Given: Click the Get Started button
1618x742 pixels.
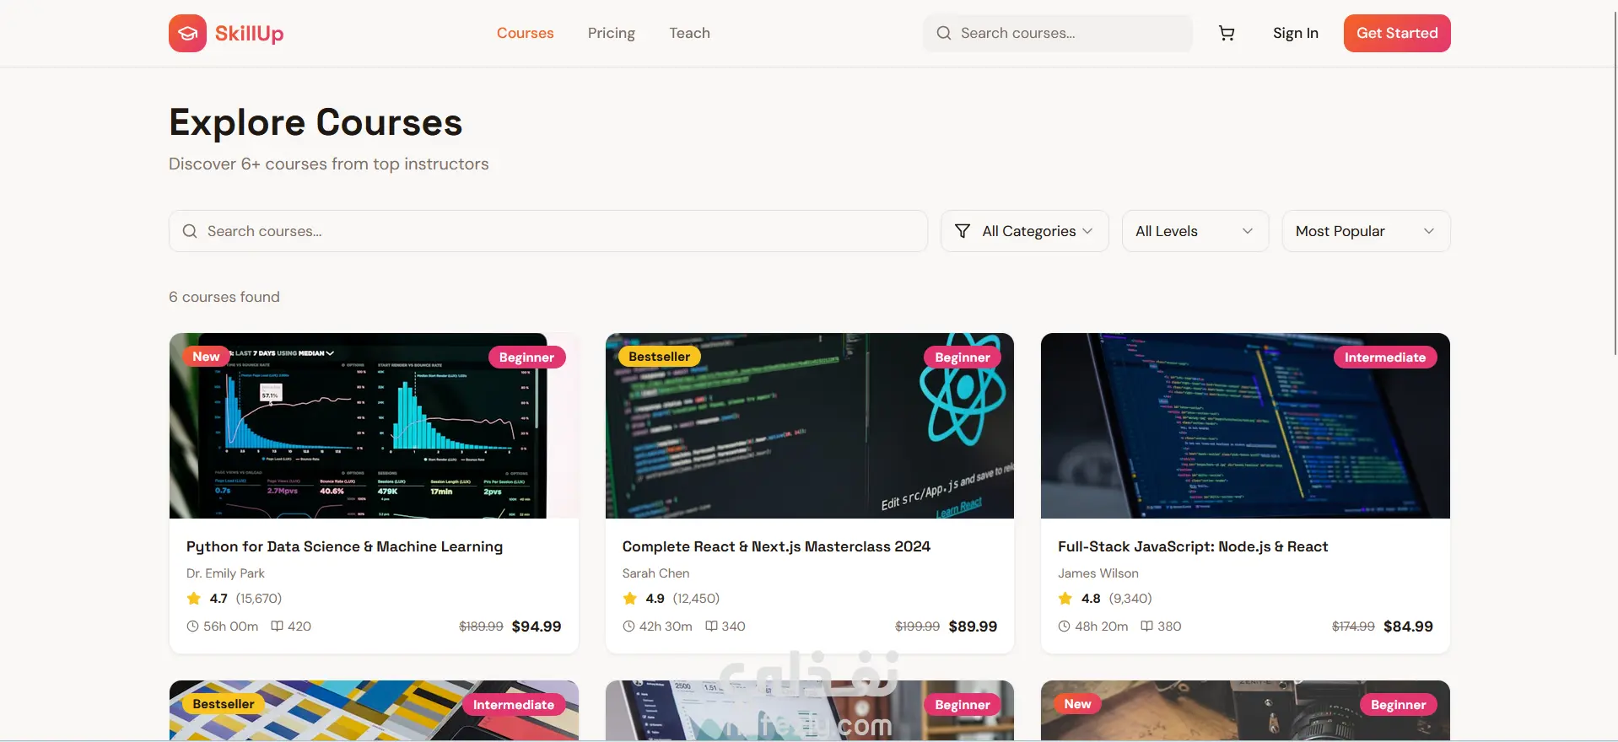Looking at the screenshot, I should (x=1397, y=33).
